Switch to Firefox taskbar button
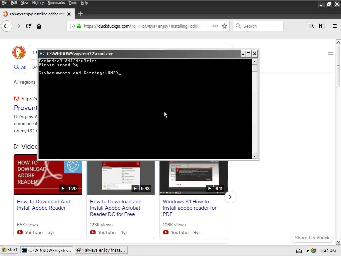341x256 pixels. tap(101, 250)
